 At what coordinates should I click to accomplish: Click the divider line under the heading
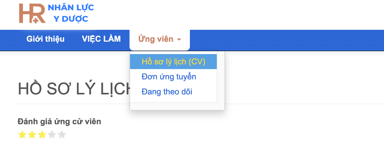(x=290, y=104)
